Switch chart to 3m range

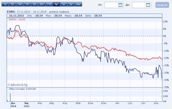coord(34,5)
